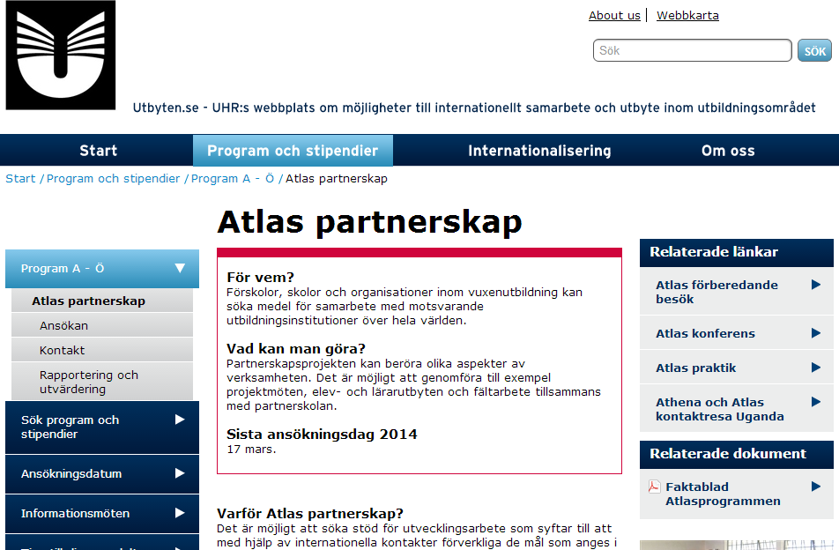Click the Relaterade länkar panel header
This screenshot has width=839, height=550.
tap(736, 253)
